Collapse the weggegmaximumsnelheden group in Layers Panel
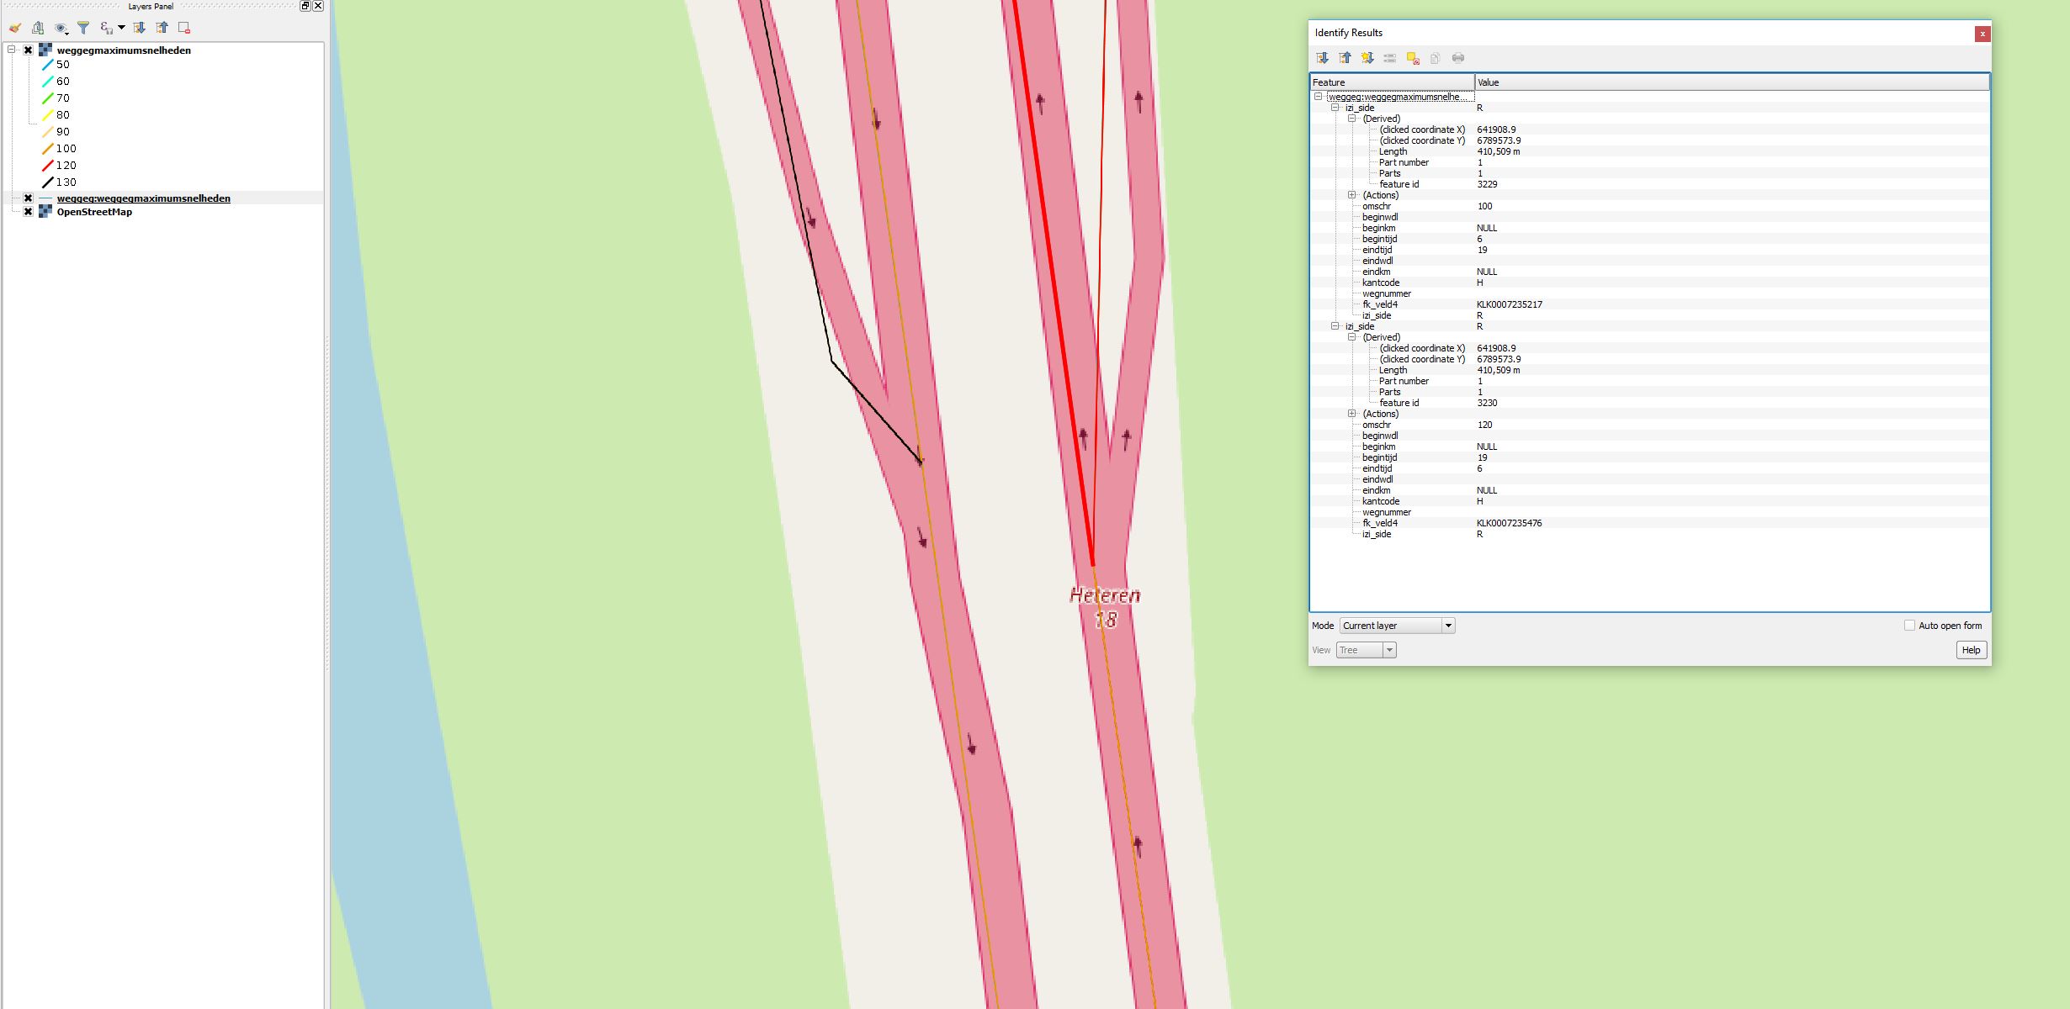 12,50
